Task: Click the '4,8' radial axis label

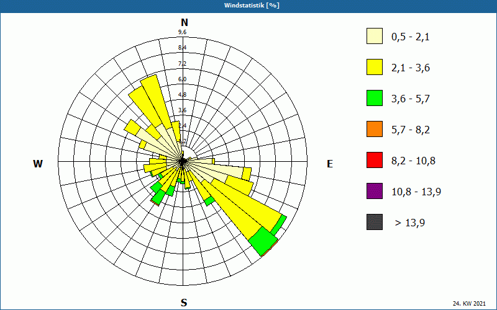Action: [x=182, y=95]
